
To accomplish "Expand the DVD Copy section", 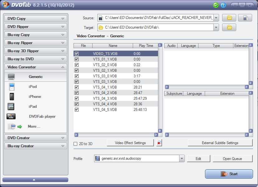I will point(36,19).
